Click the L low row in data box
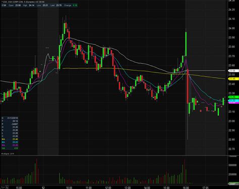 (10, 133)
